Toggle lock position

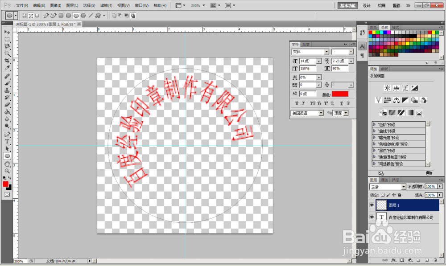(394, 195)
